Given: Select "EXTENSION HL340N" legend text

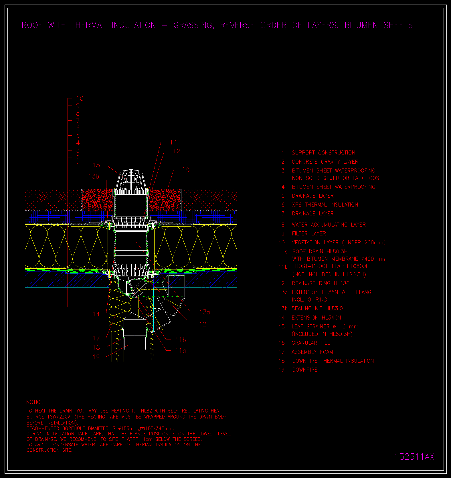Looking at the screenshot, I should pyautogui.click(x=316, y=318).
